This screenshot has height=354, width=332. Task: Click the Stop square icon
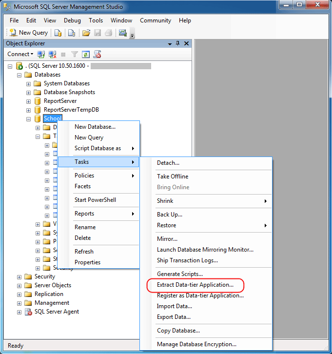coord(63,55)
